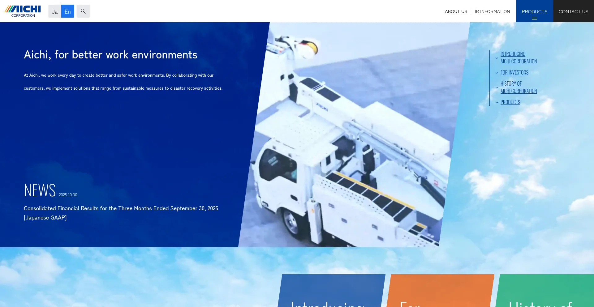This screenshot has height=307, width=594.
Task: Go to the For Investors side link
Action: pos(514,73)
